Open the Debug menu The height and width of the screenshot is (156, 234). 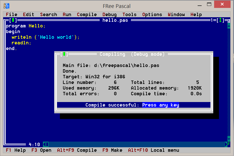click(110, 15)
